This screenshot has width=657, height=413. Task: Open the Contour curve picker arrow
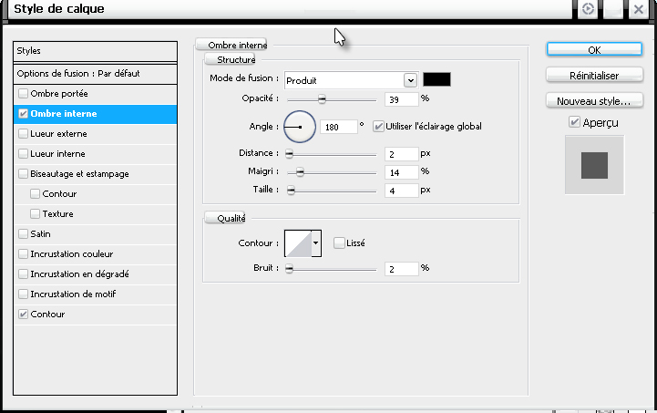click(x=316, y=243)
